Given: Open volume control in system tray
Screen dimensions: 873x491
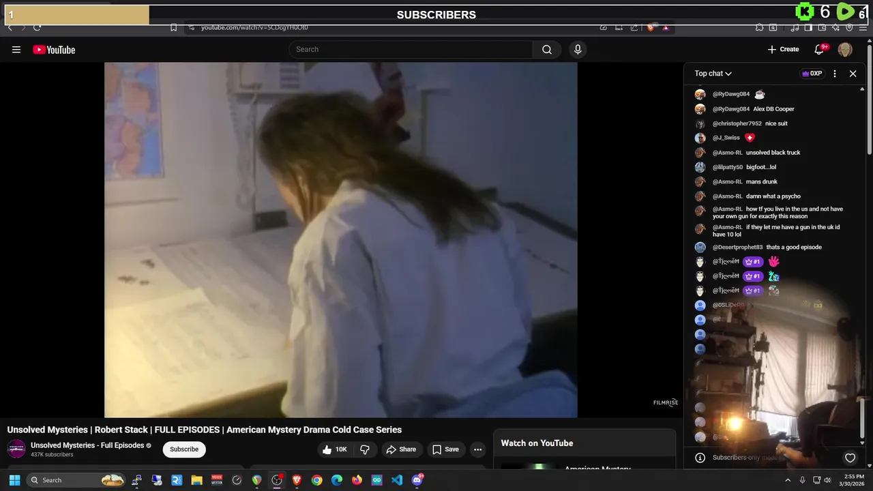Looking at the screenshot, I should pos(827,480).
